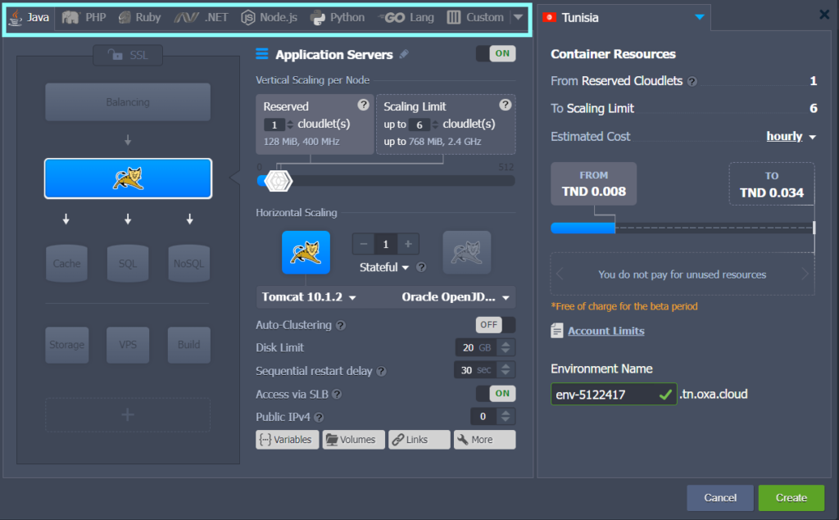The image size is (839, 520).
Task: Increase node count with plus button
Action: 408,244
